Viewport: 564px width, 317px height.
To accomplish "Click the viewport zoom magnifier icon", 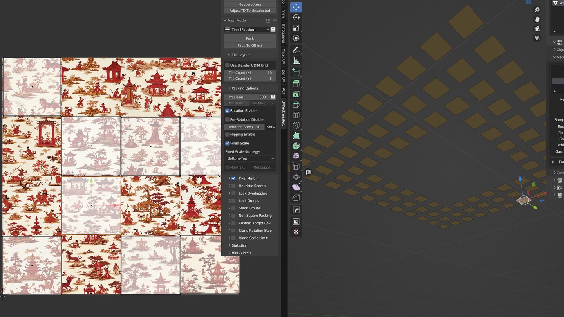I will pyautogui.click(x=537, y=10).
